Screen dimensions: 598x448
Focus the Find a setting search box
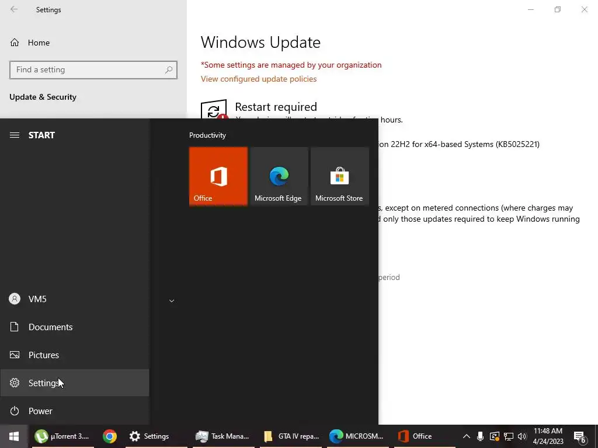click(93, 70)
